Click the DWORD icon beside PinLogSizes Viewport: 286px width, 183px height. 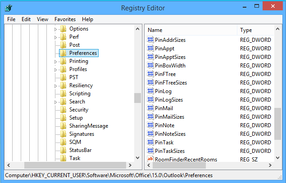pos(150,100)
